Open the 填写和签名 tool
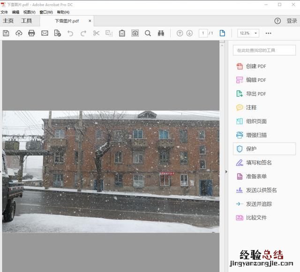 pyautogui.click(x=259, y=163)
